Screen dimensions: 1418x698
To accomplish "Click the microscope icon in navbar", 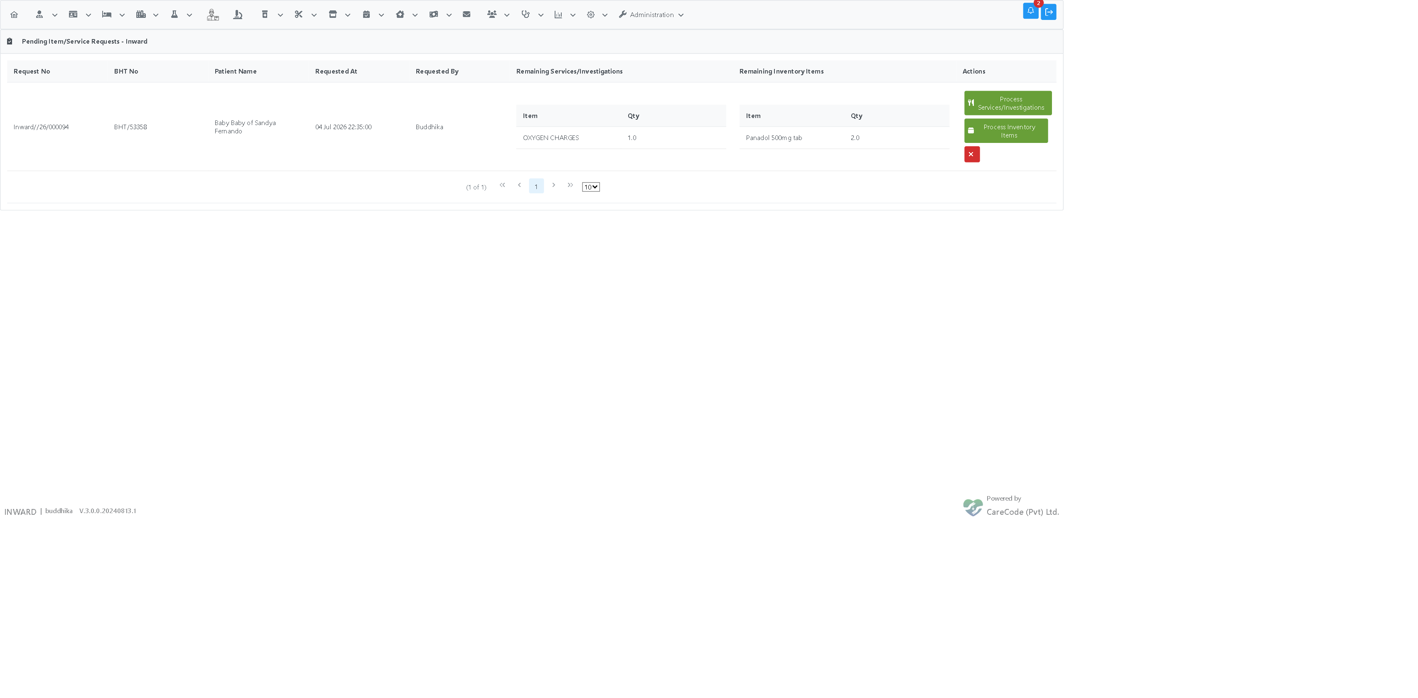I will tap(238, 15).
